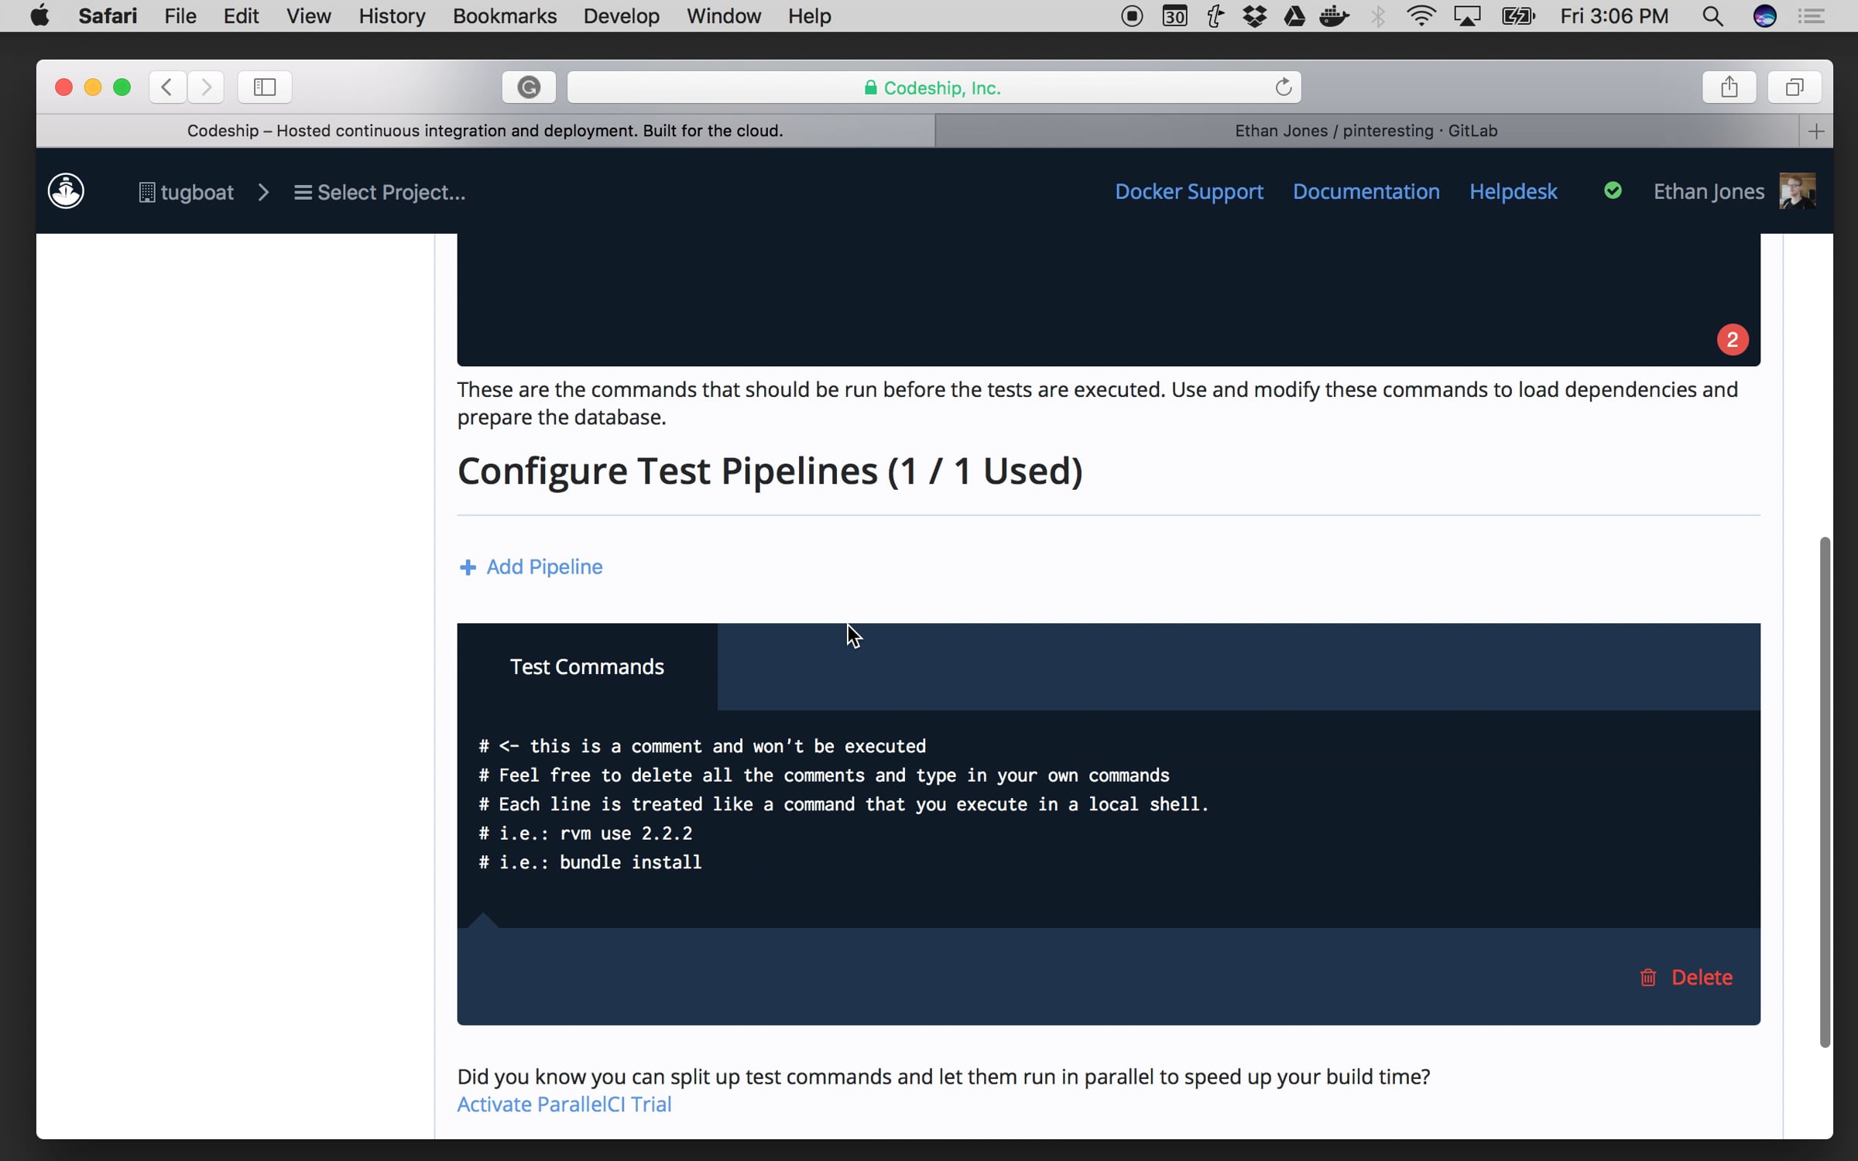This screenshot has height=1161, width=1858.
Task: Click the Codeship logo home icon
Action: pyautogui.click(x=66, y=191)
